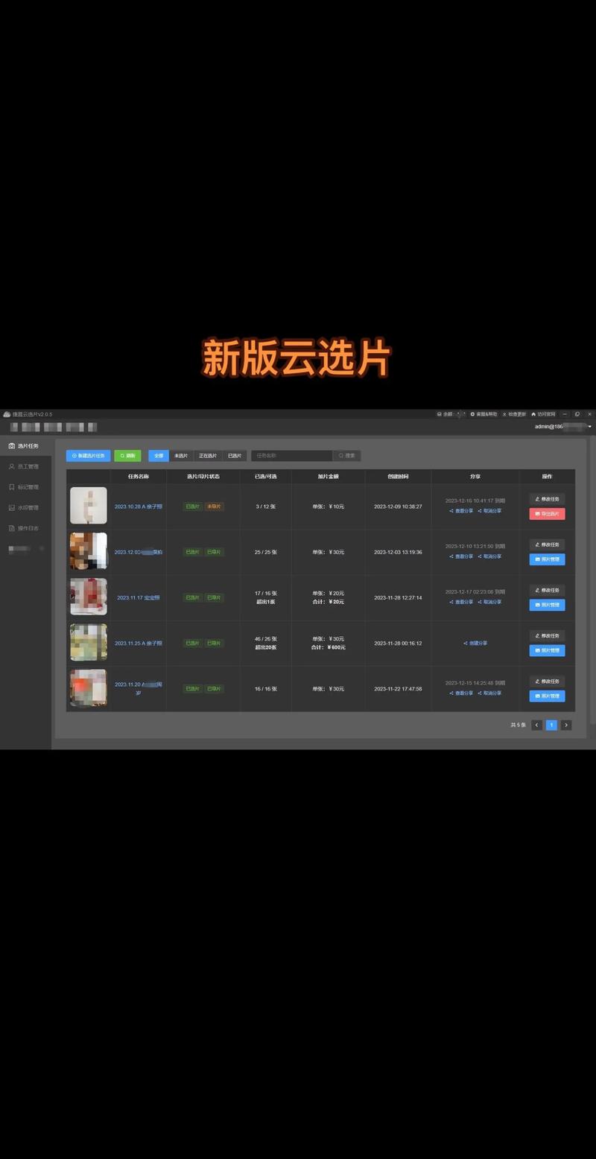Enable the 正在选片 filter

(x=207, y=455)
